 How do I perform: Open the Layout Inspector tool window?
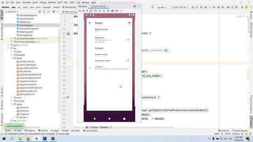point(240,131)
